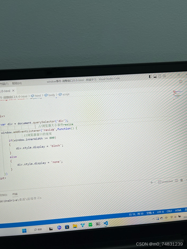This screenshot has width=187, height=249.
Task: Close the open .html editor tab
Action: coord(13,90)
